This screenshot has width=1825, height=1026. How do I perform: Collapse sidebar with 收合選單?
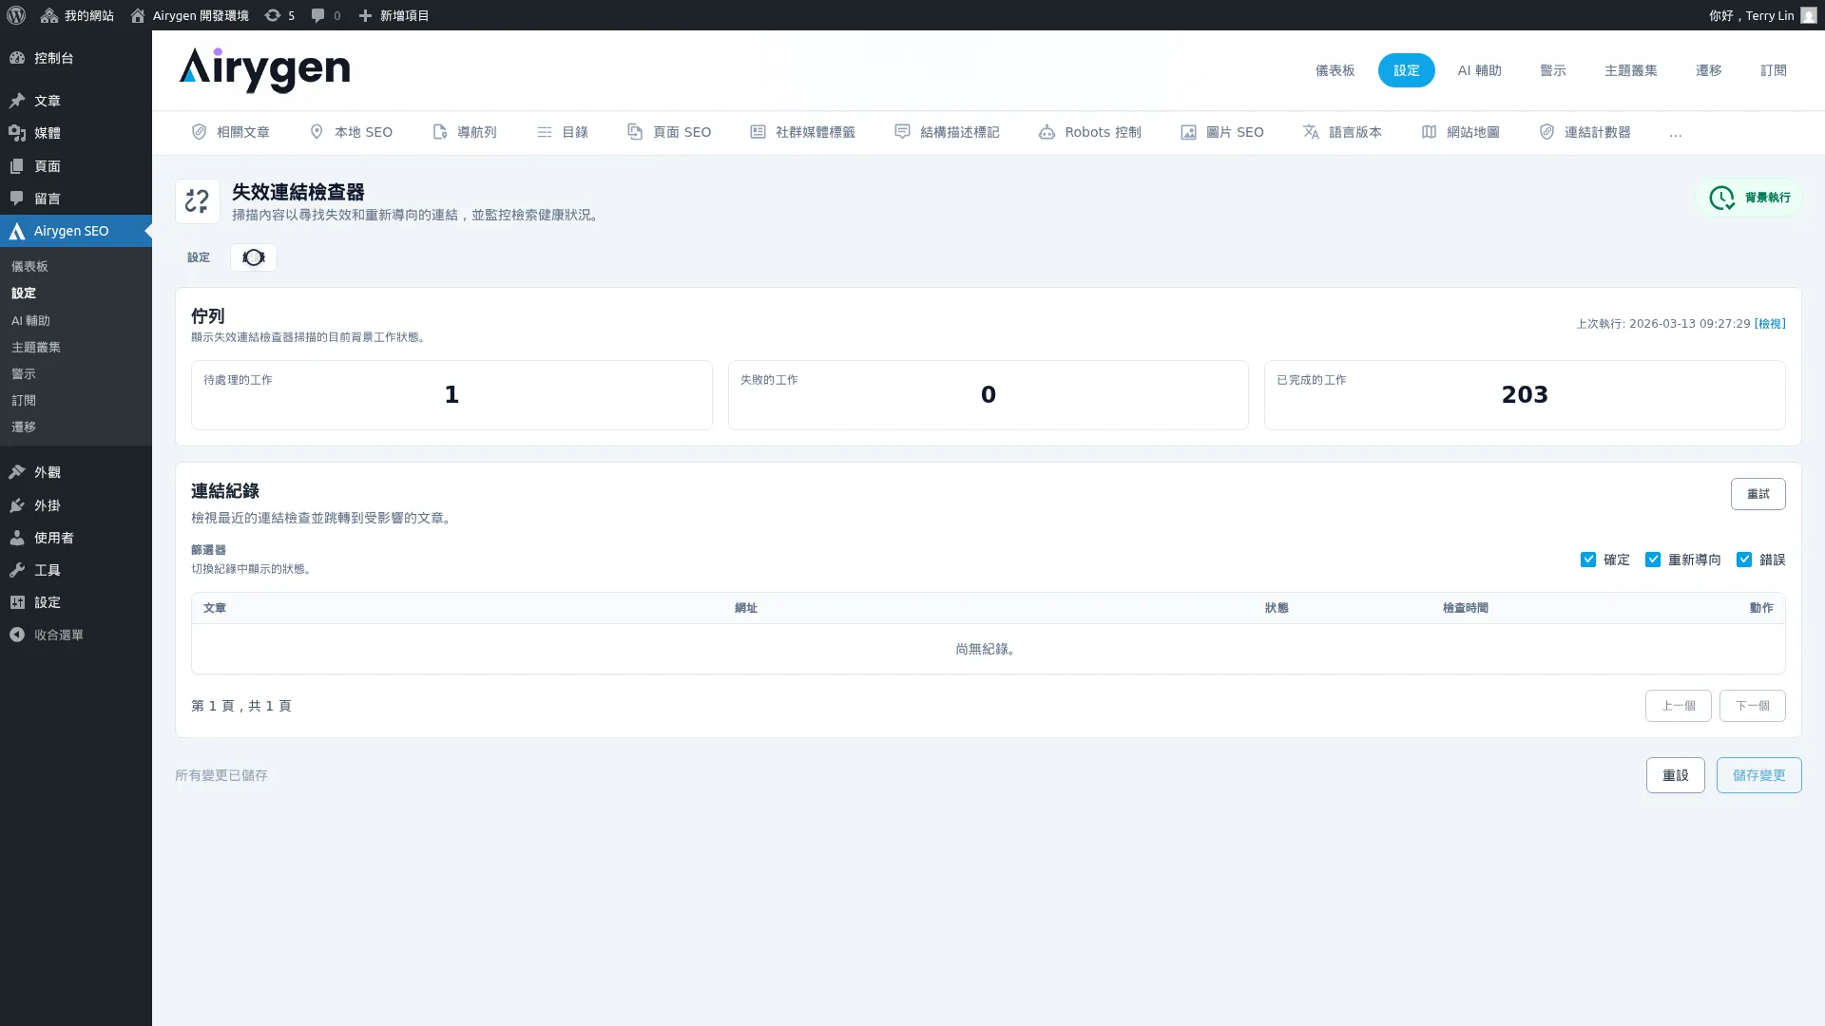pos(76,635)
